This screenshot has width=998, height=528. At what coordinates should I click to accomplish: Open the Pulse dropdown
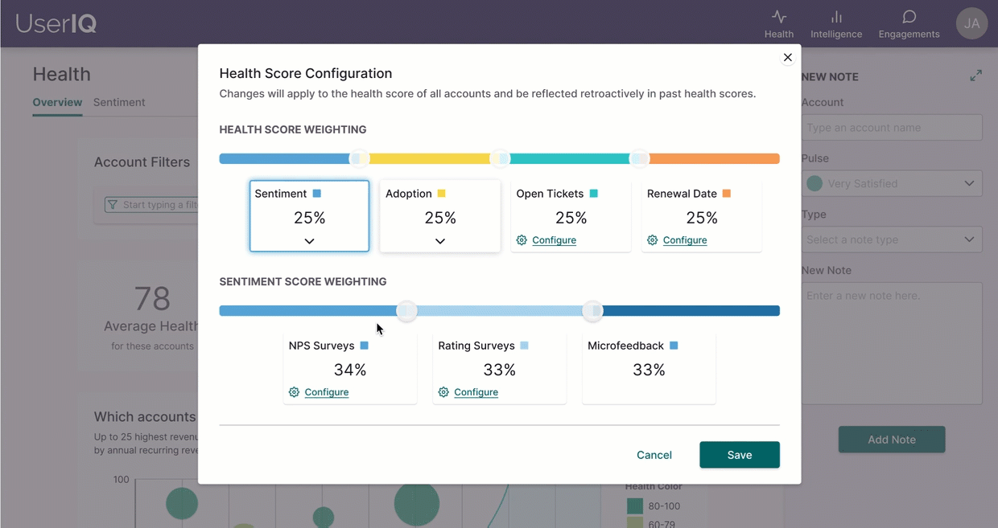(892, 183)
